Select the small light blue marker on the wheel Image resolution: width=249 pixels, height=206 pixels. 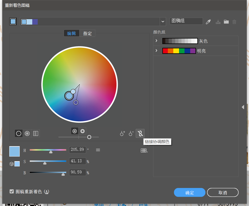tap(73, 92)
